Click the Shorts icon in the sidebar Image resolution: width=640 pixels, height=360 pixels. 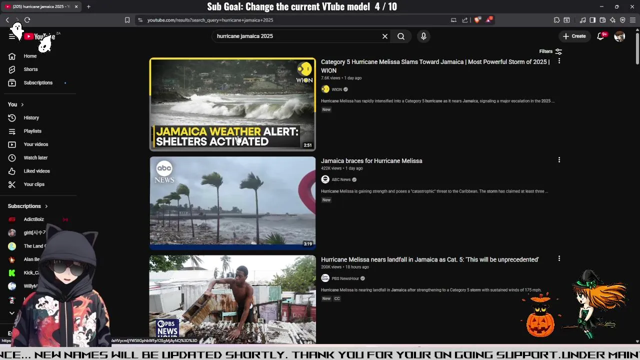pos(12,69)
